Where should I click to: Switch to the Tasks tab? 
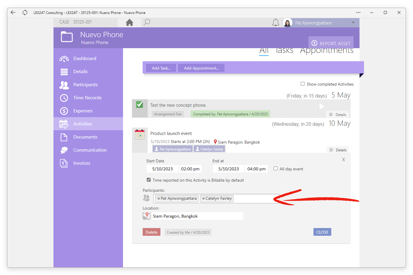[284, 51]
